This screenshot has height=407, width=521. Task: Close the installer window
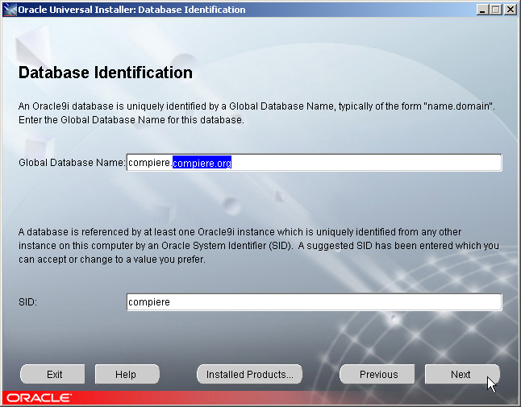pyautogui.click(x=510, y=10)
